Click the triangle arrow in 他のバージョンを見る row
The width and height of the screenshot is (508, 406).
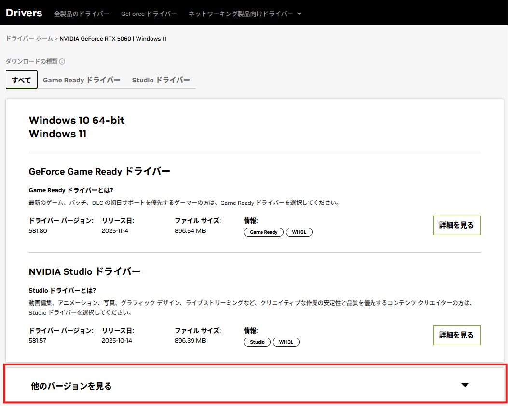[x=465, y=385]
